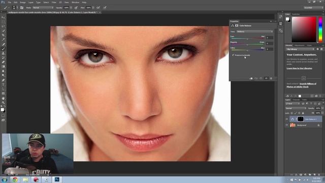Switch to the Channels tab
This screenshot has height=183, width=325.
(x=297, y=100)
